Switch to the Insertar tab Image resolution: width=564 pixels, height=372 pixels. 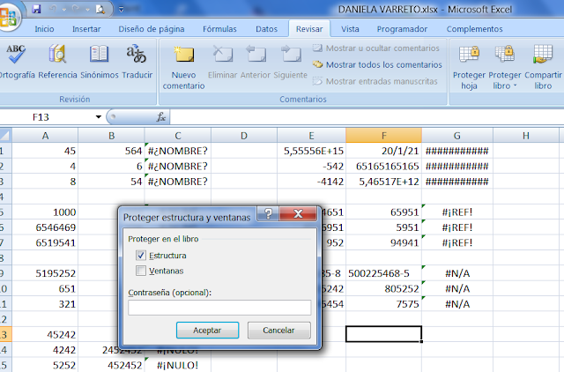point(86,29)
